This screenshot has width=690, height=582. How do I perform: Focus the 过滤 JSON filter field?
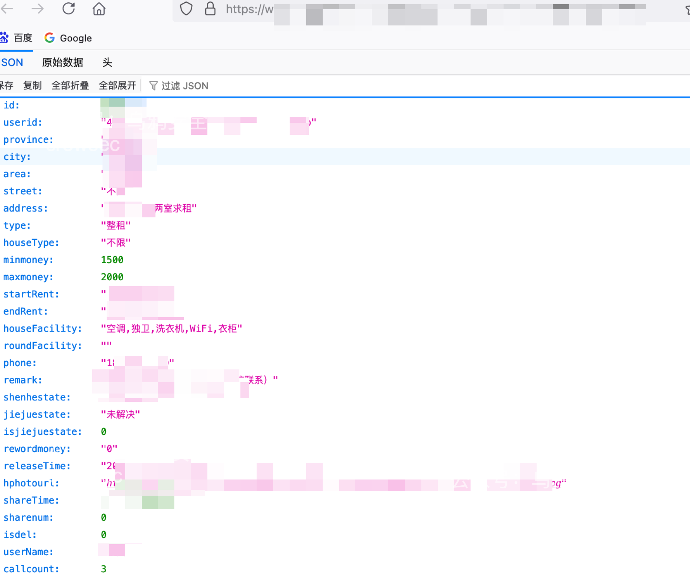pos(185,86)
